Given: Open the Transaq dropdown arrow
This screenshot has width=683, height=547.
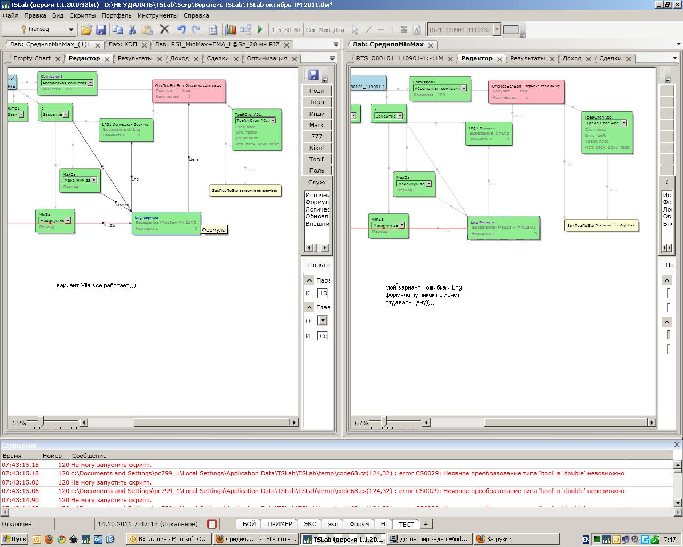Looking at the screenshot, I should coord(70,30).
